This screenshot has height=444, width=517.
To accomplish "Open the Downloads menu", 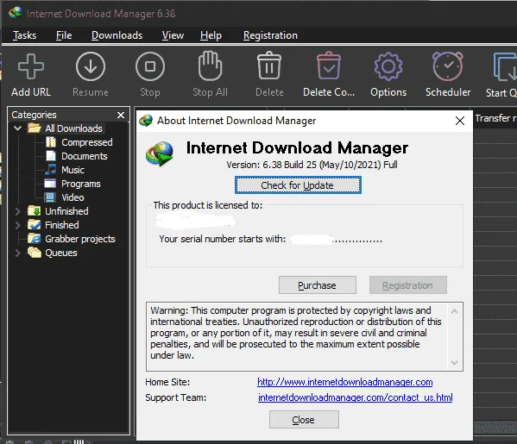I will [x=117, y=35].
